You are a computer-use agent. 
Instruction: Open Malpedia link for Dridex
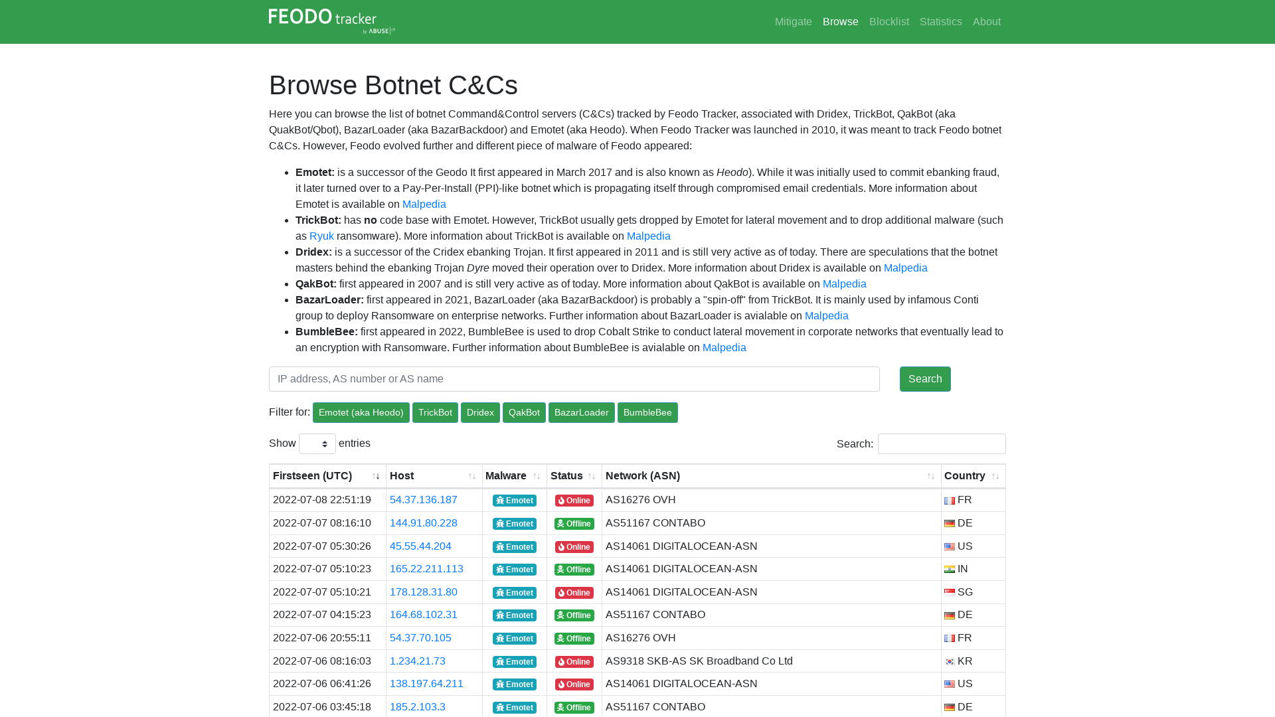coord(905,268)
